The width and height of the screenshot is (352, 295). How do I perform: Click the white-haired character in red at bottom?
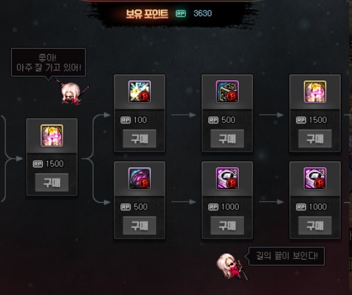pyautogui.click(x=231, y=267)
